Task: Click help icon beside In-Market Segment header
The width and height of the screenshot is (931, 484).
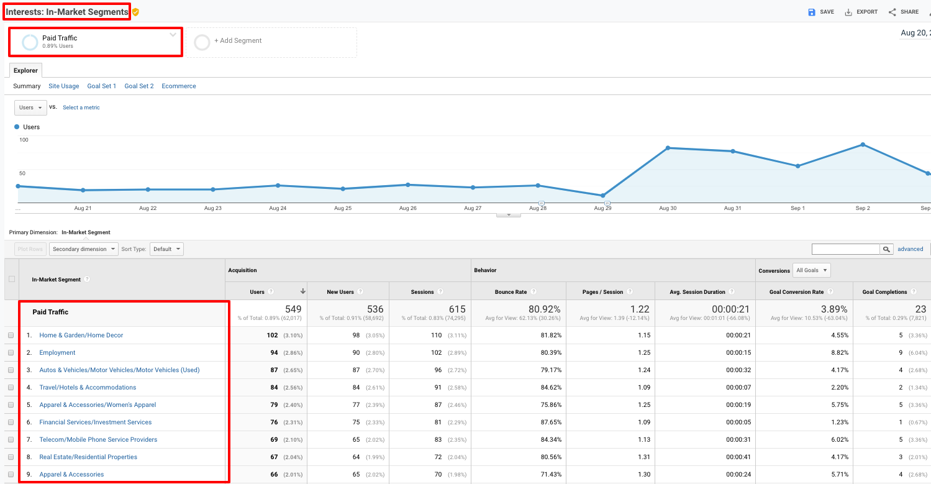Action: coord(88,280)
